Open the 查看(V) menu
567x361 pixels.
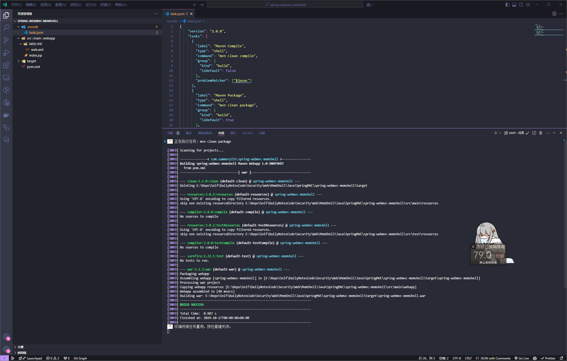tap(61, 5)
